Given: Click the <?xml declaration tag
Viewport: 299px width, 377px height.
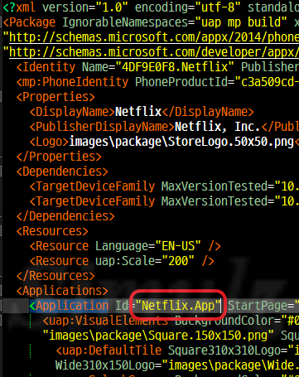Looking at the screenshot, I should 19,7.
